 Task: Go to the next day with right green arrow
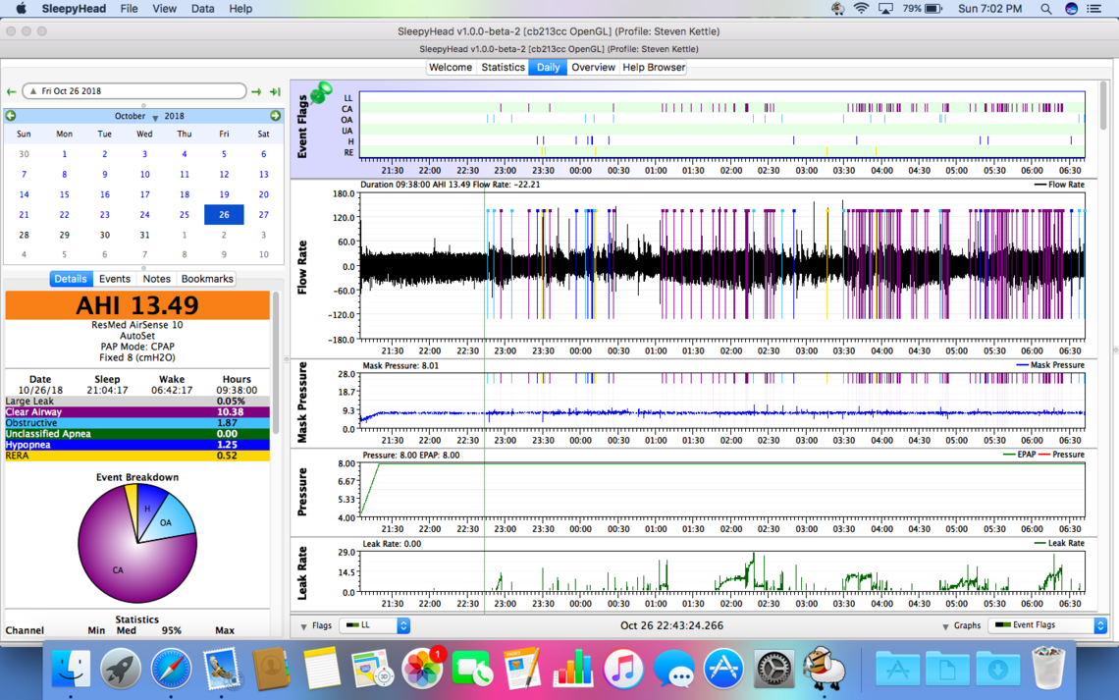coord(256,91)
